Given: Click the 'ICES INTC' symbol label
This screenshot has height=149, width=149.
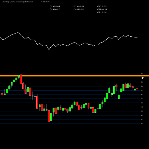Looking at the screenshot, I should pos(45,2).
